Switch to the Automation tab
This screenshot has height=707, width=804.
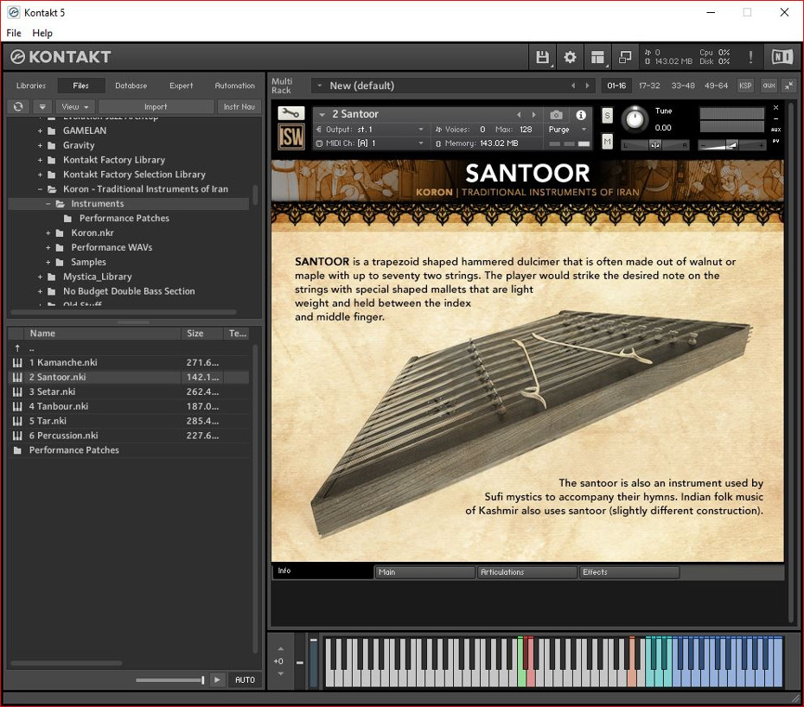pos(234,86)
